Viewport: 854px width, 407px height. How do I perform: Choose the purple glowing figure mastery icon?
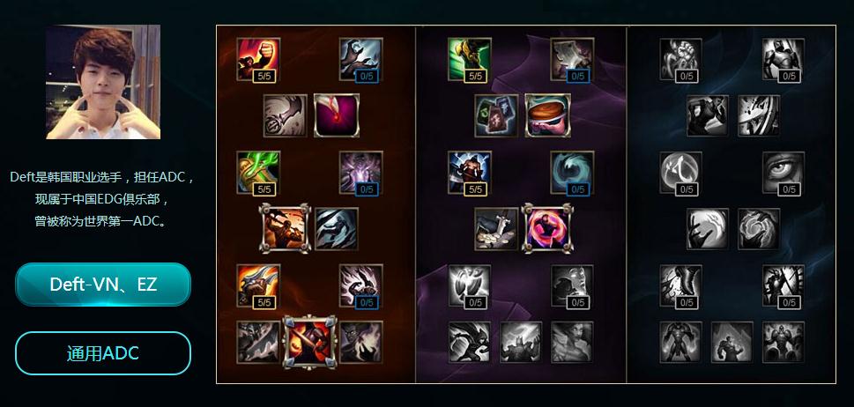coord(360,173)
